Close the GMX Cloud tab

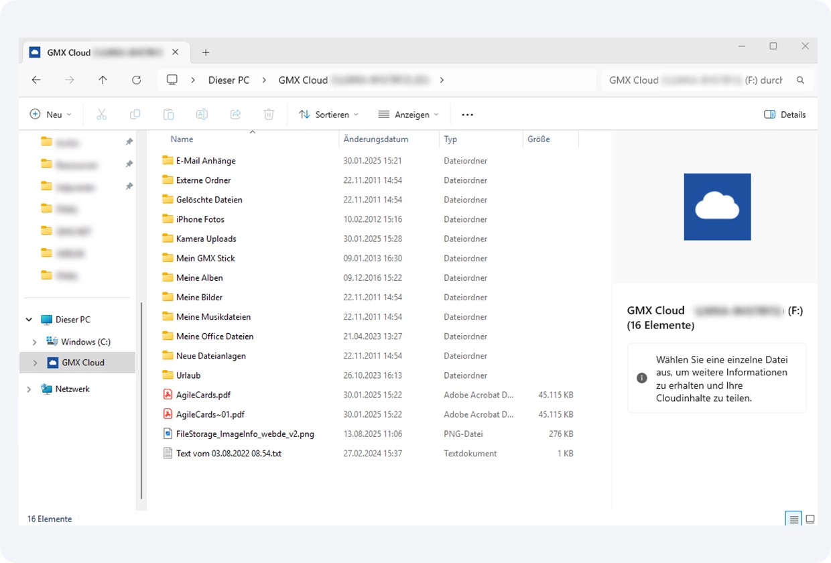click(x=175, y=52)
